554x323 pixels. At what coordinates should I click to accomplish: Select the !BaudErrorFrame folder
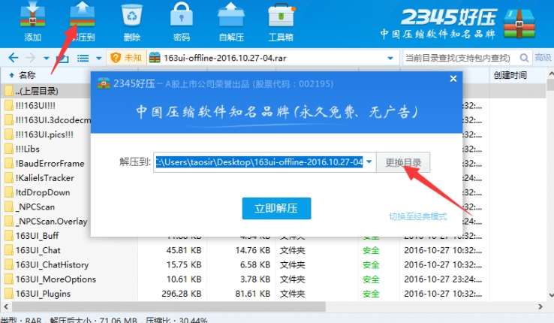click(46, 164)
